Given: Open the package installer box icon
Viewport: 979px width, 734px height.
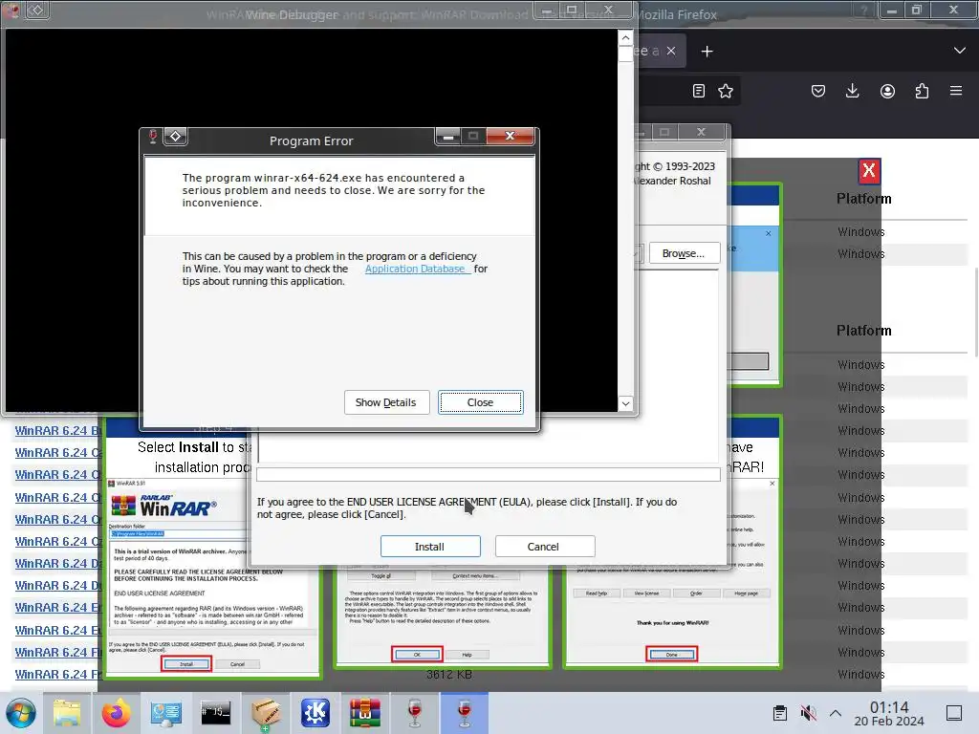Looking at the screenshot, I should pyautogui.click(x=266, y=713).
